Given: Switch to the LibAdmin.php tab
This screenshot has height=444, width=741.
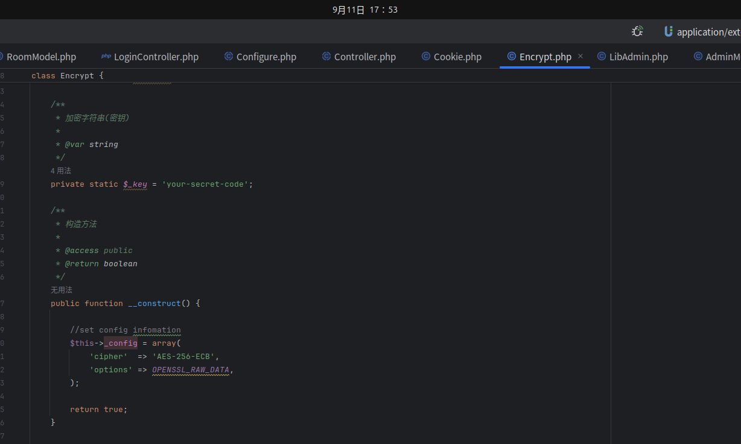Looking at the screenshot, I should [638, 57].
